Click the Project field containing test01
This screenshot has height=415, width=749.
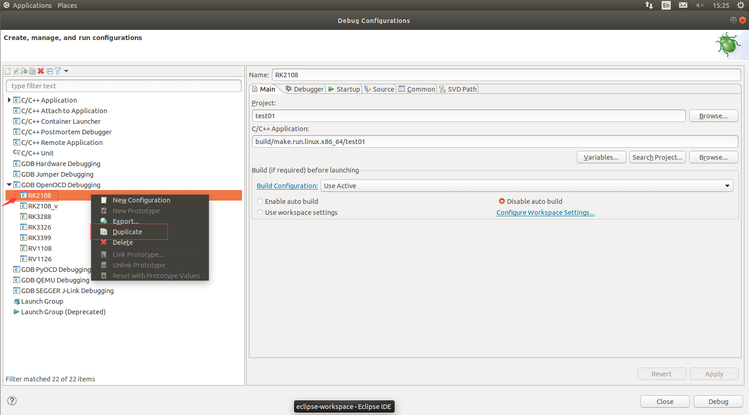[x=469, y=116]
